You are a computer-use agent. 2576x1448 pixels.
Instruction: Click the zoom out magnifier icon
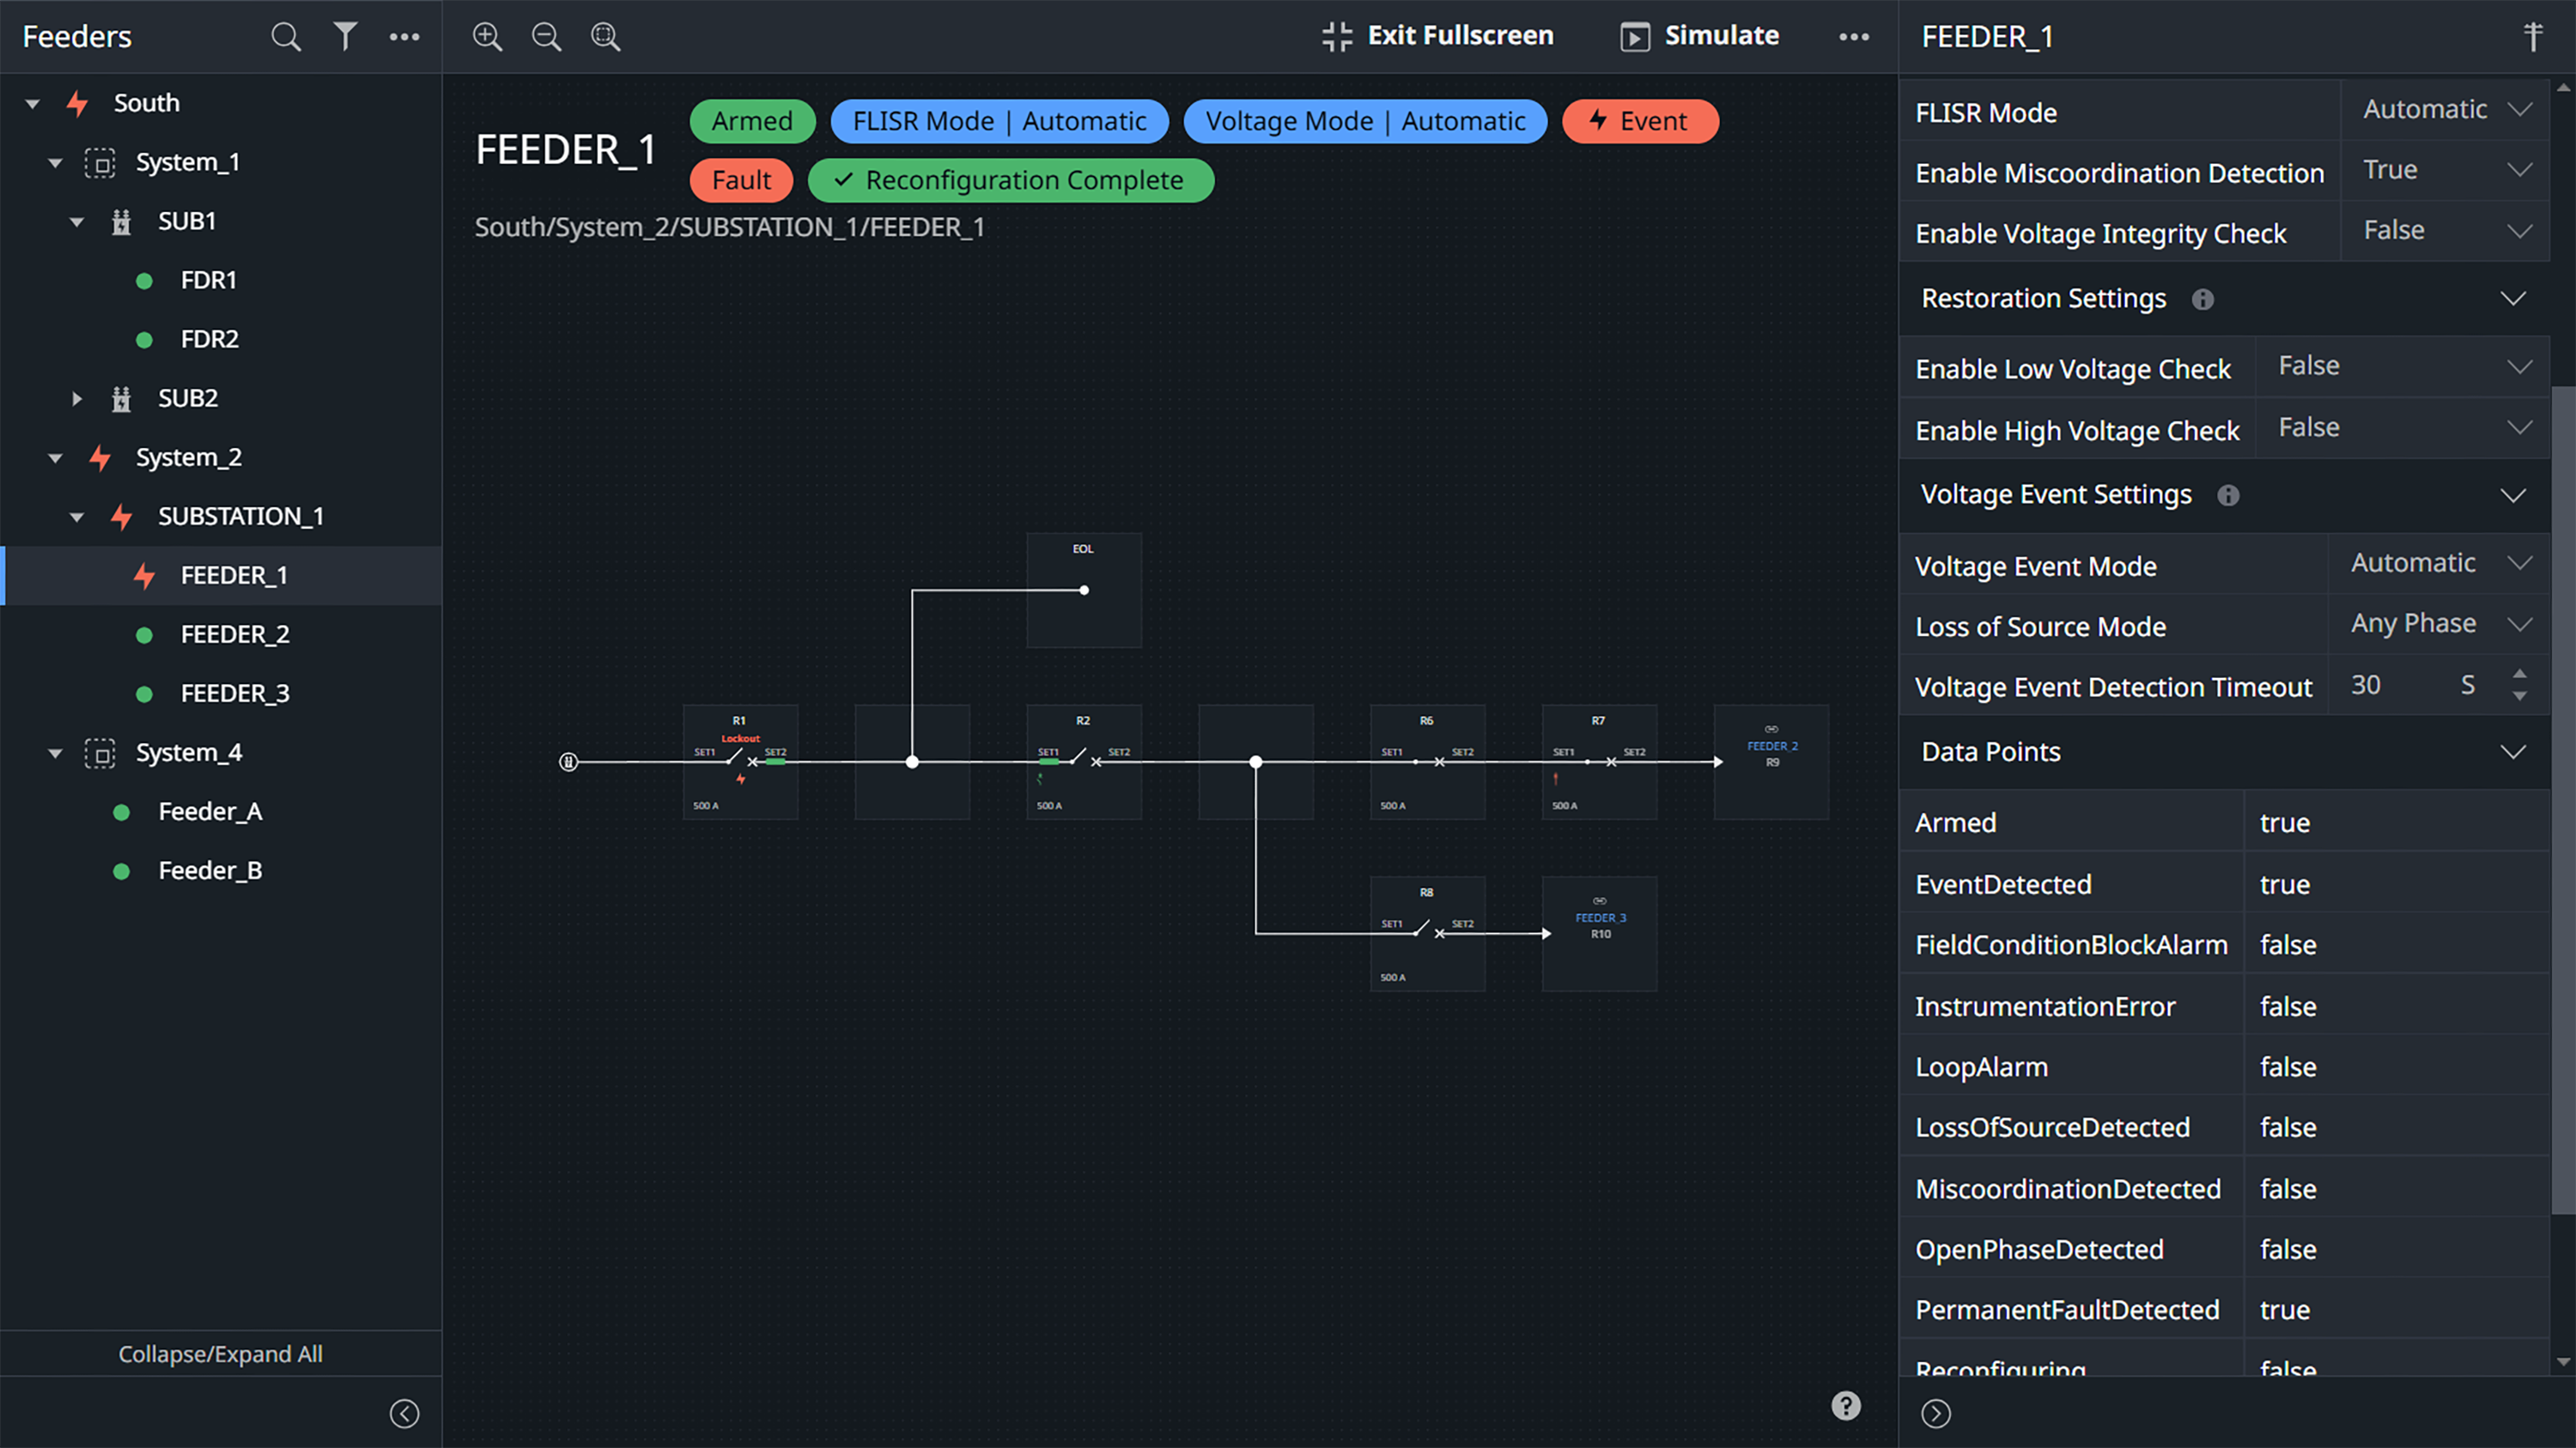coord(546,37)
